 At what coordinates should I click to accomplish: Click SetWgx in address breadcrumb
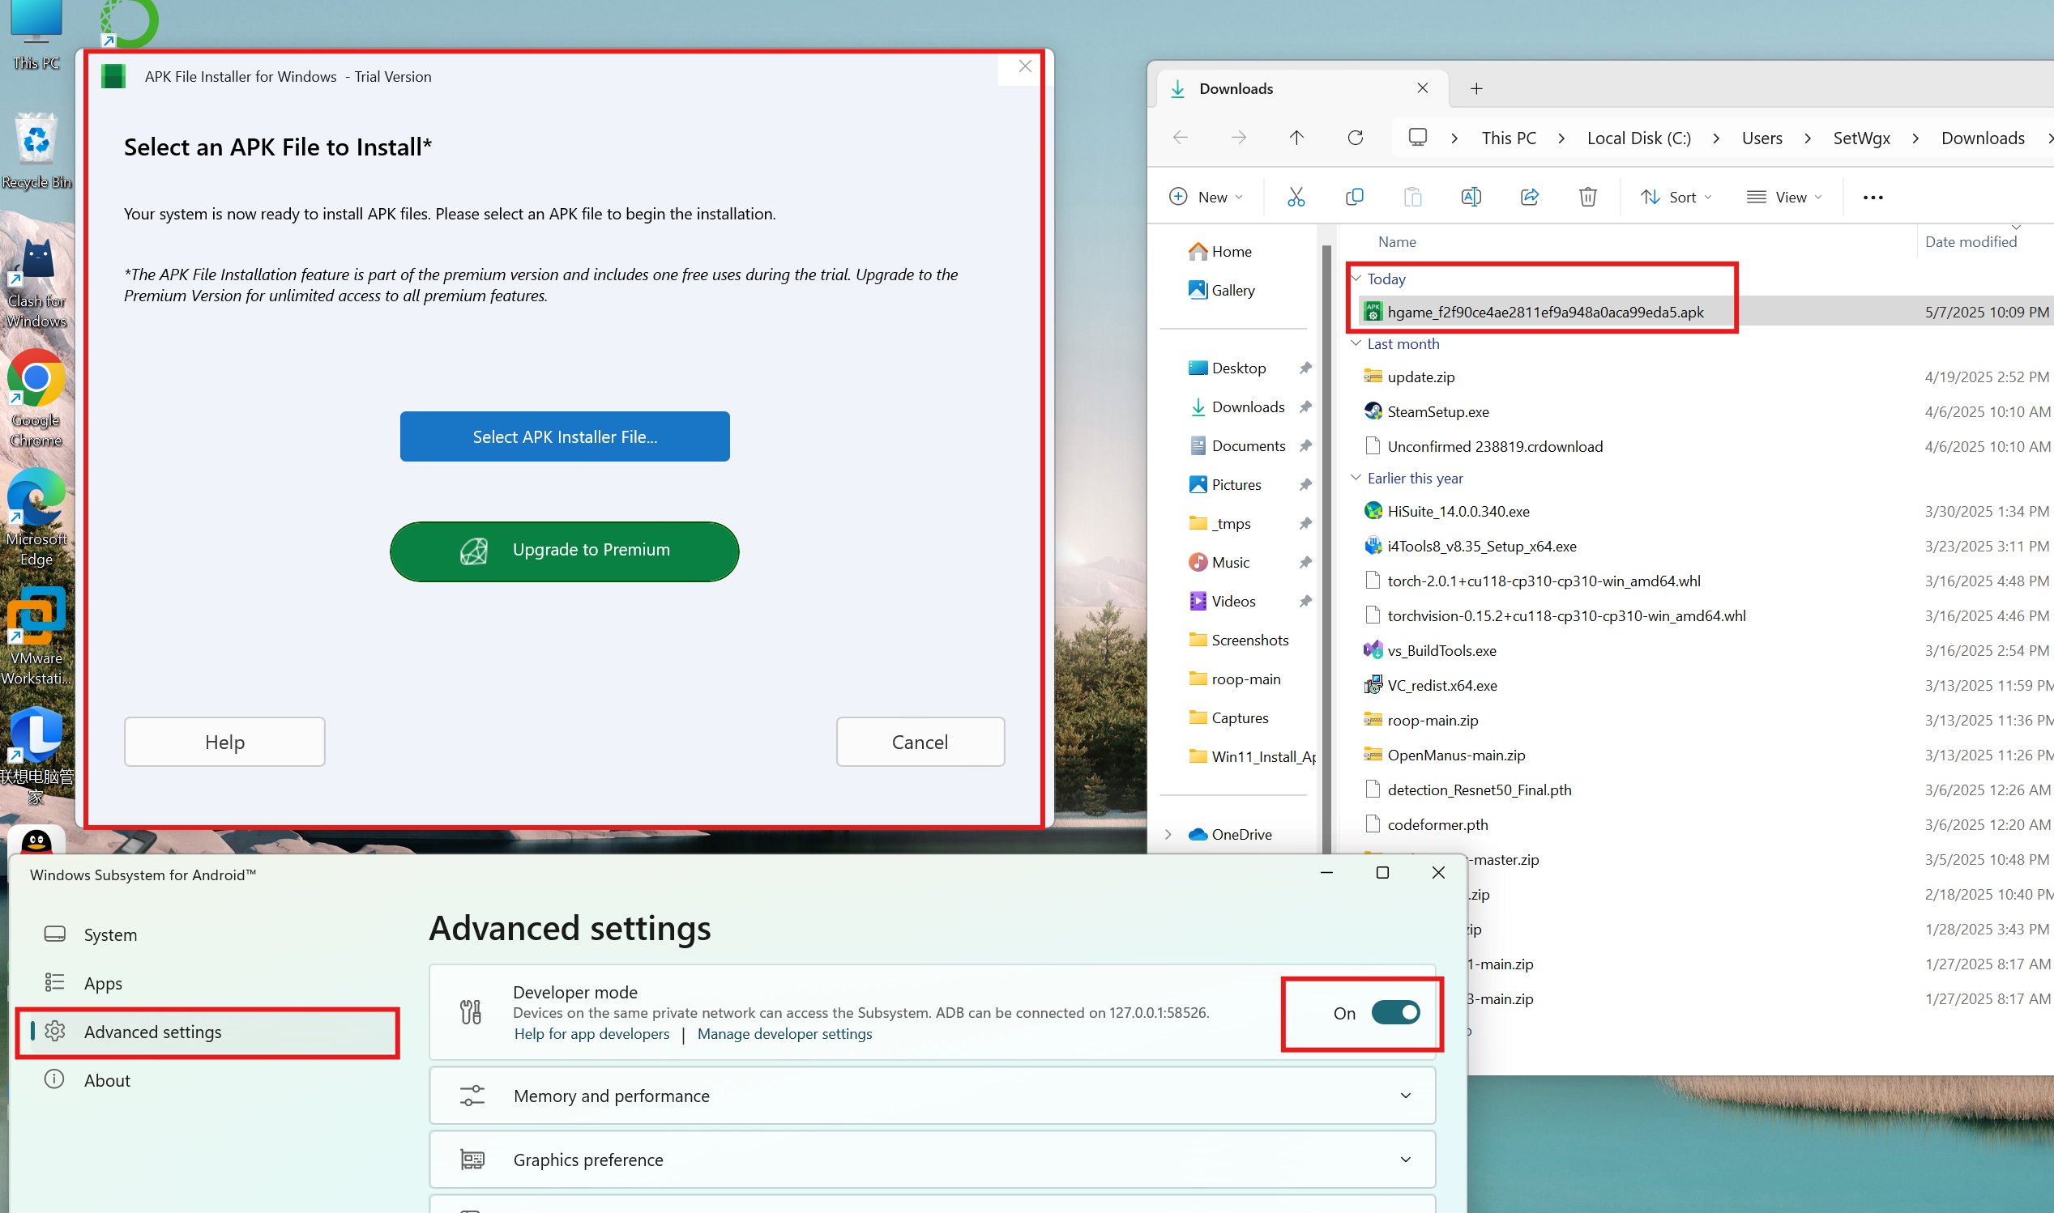click(x=1861, y=138)
